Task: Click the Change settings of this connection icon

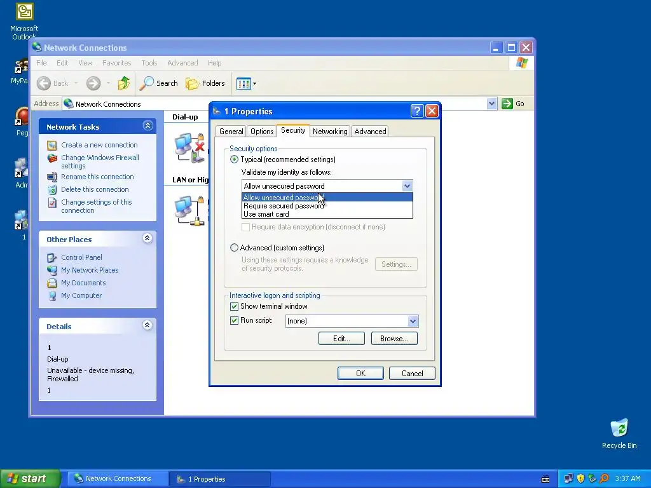Action: click(52, 203)
